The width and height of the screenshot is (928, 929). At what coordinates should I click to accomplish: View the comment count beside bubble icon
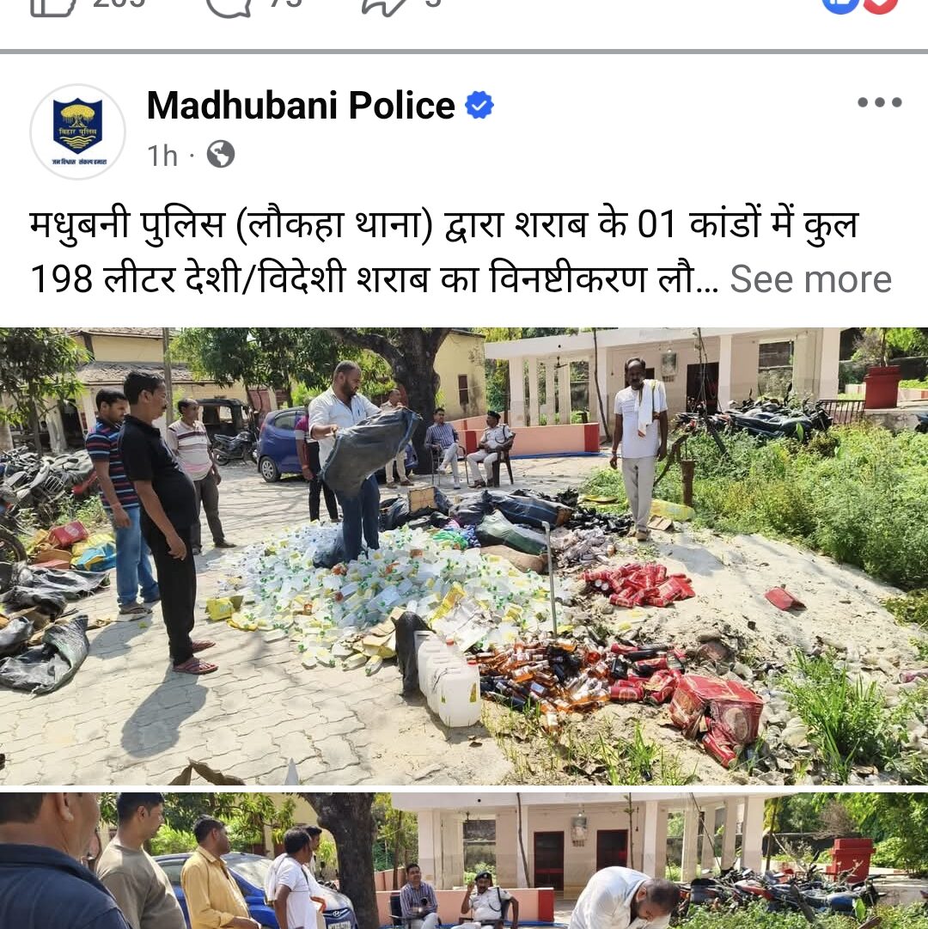[285, 3]
